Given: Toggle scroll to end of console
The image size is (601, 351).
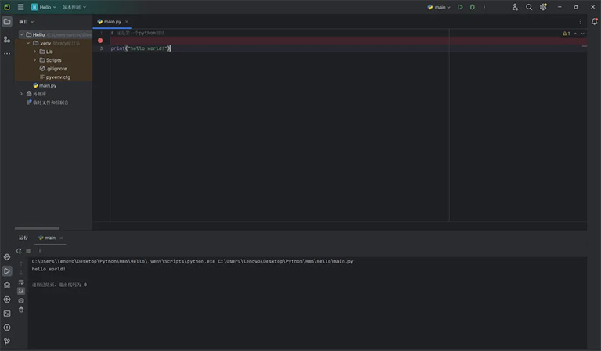Looking at the screenshot, I should [x=21, y=292].
